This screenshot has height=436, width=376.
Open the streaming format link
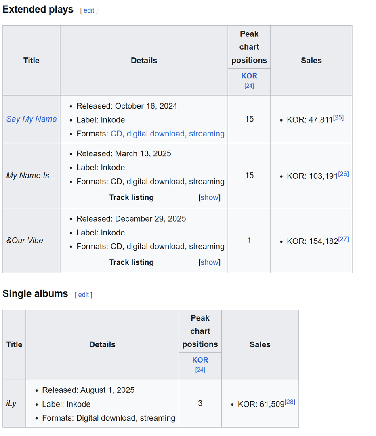click(207, 134)
